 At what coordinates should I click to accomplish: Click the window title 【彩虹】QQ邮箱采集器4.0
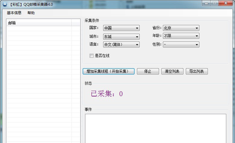point(31,5)
